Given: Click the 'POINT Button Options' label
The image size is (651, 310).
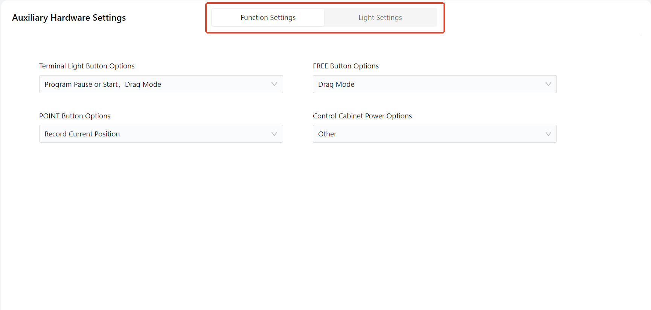Looking at the screenshot, I should [x=75, y=116].
